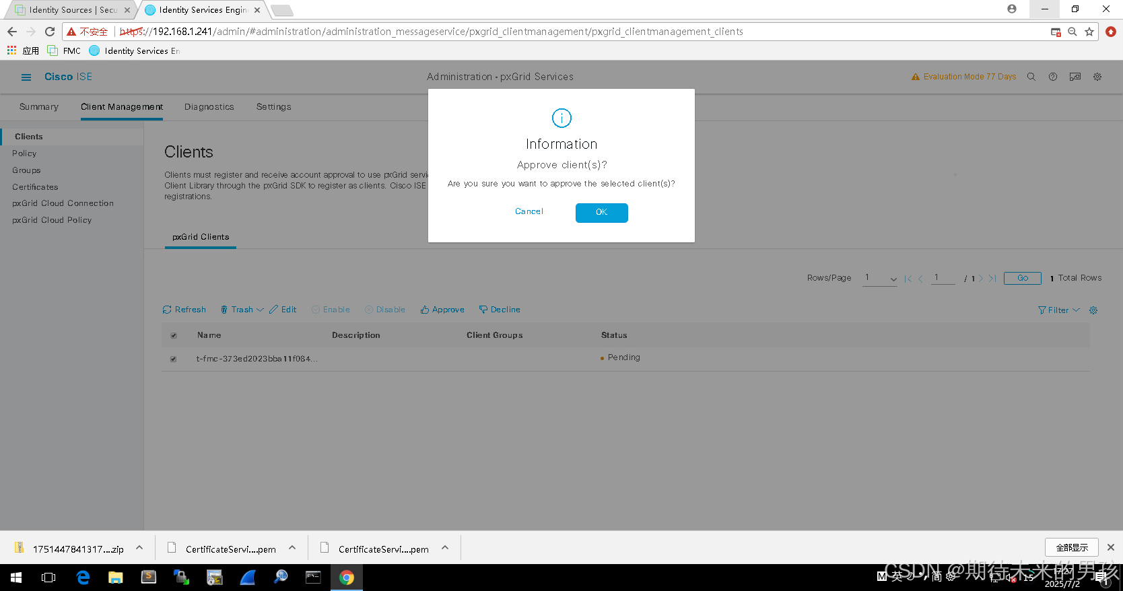Open the FMC bookmark
Image resolution: width=1123 pixels, height=591 pixels.
click(x=65, y=50)
